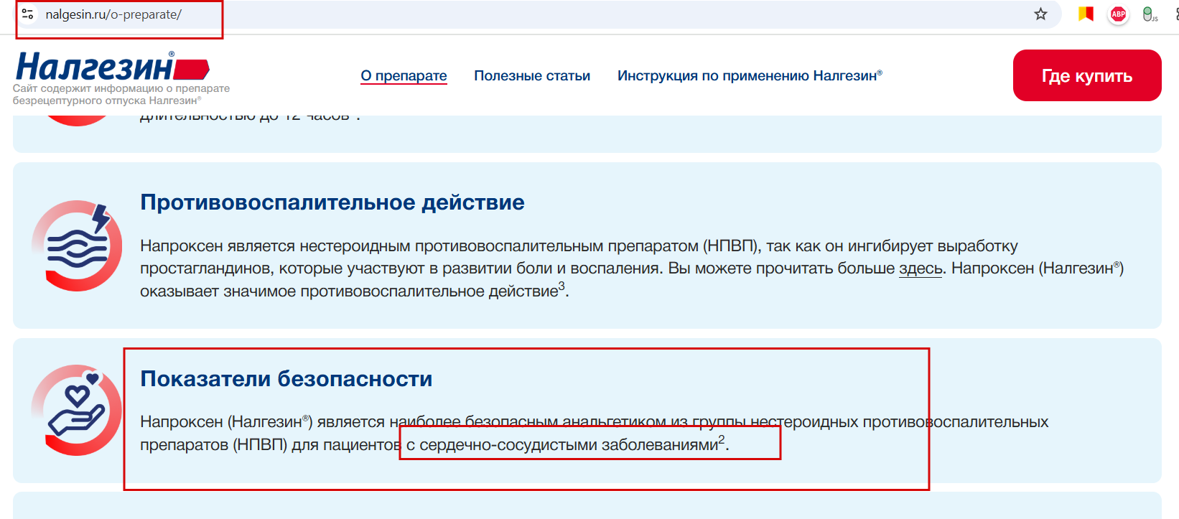This screenshot has height=519, width=1179.
Task: Open the ABP ad blocker extension
Action: tap(1118, 14)
